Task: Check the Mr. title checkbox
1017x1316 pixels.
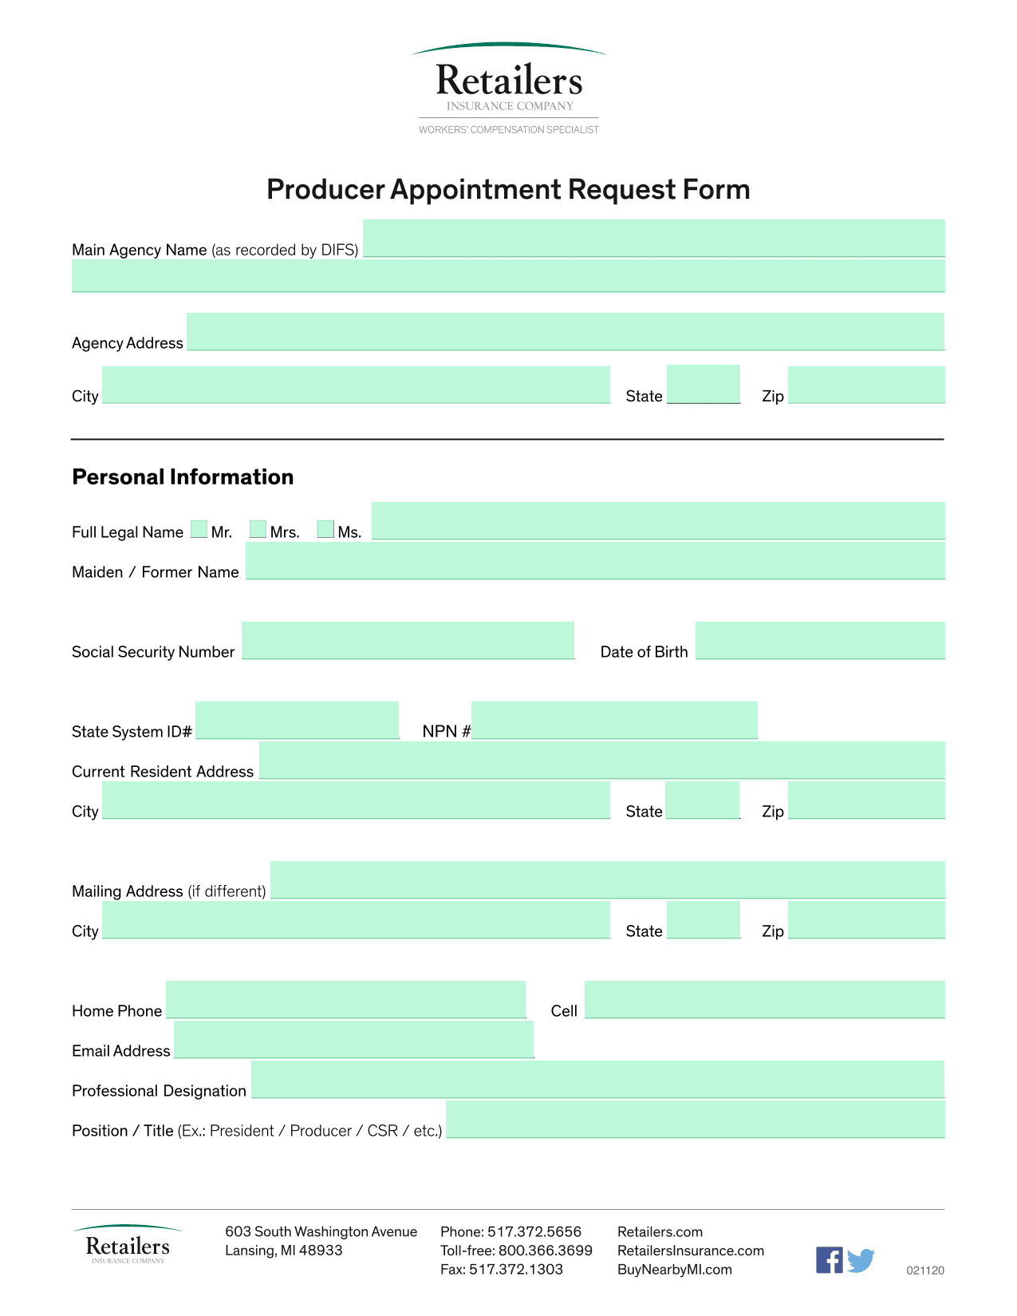Action: [199, 530]
